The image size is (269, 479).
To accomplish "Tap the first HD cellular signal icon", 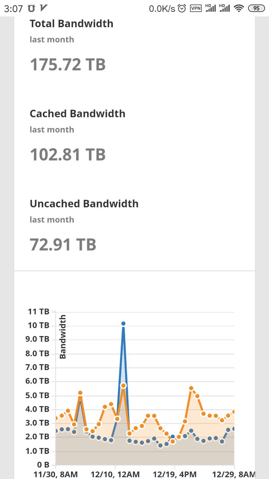I will [211, 8].
